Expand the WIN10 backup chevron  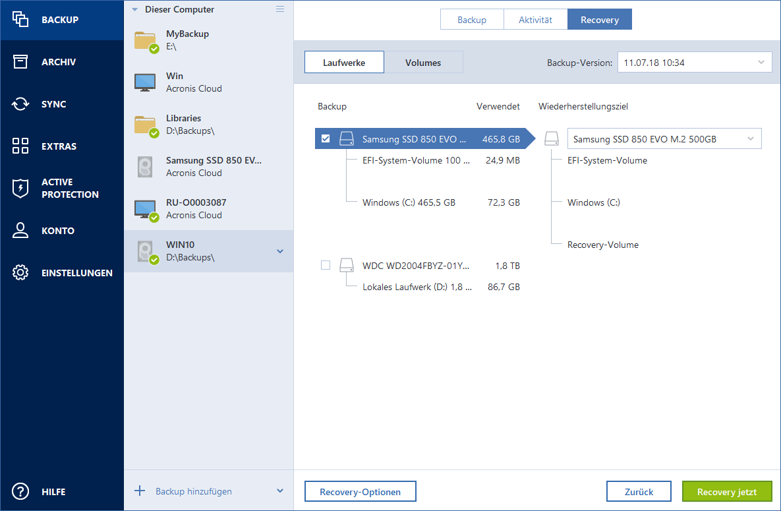(280, 251)
